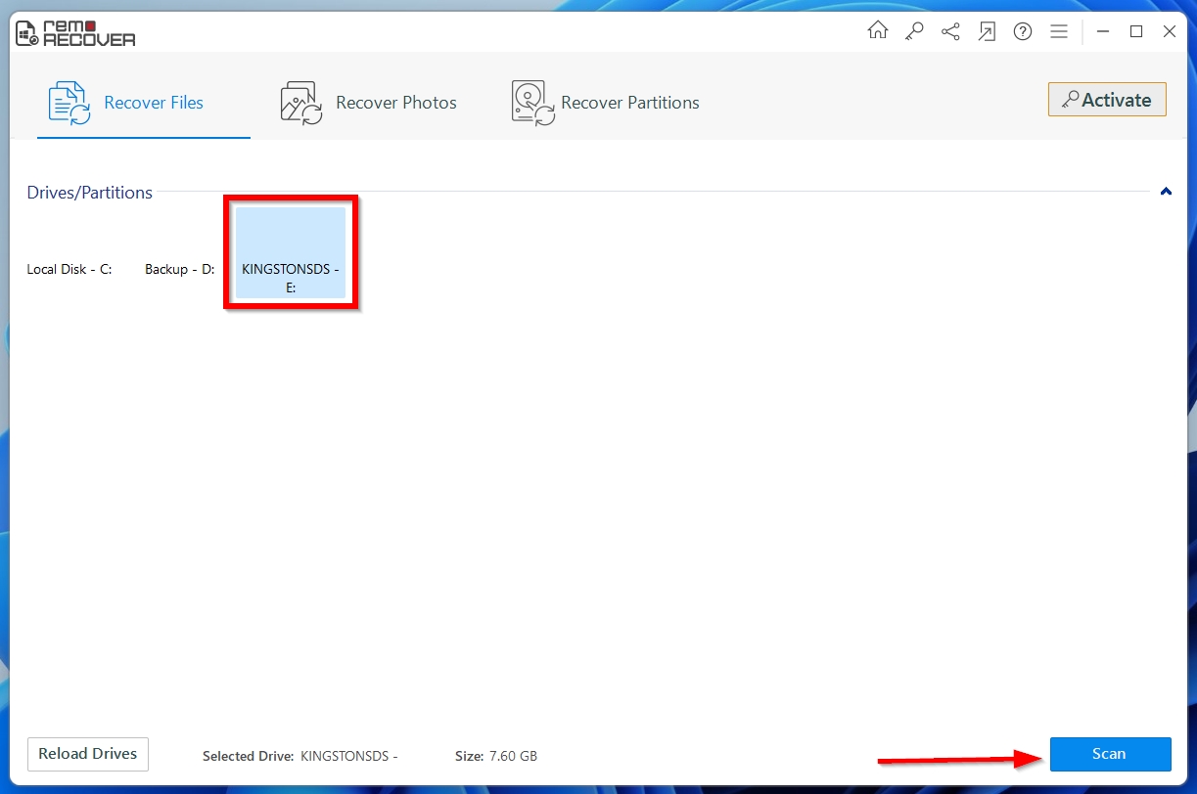Maximize the Remo Recover window
Screen dimensions: 1197x794
1136,31
